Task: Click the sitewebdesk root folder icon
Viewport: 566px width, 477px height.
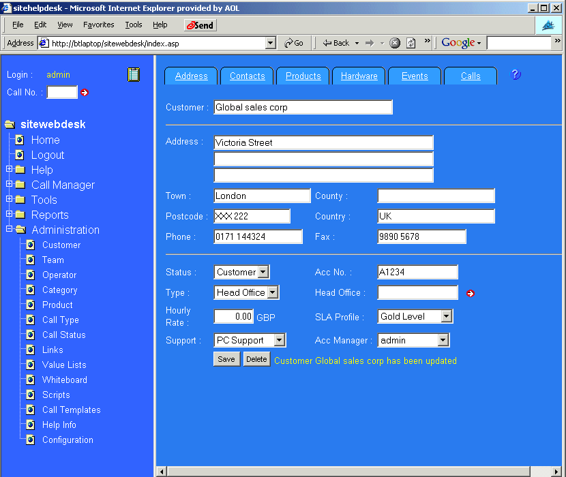Action: 10,125
